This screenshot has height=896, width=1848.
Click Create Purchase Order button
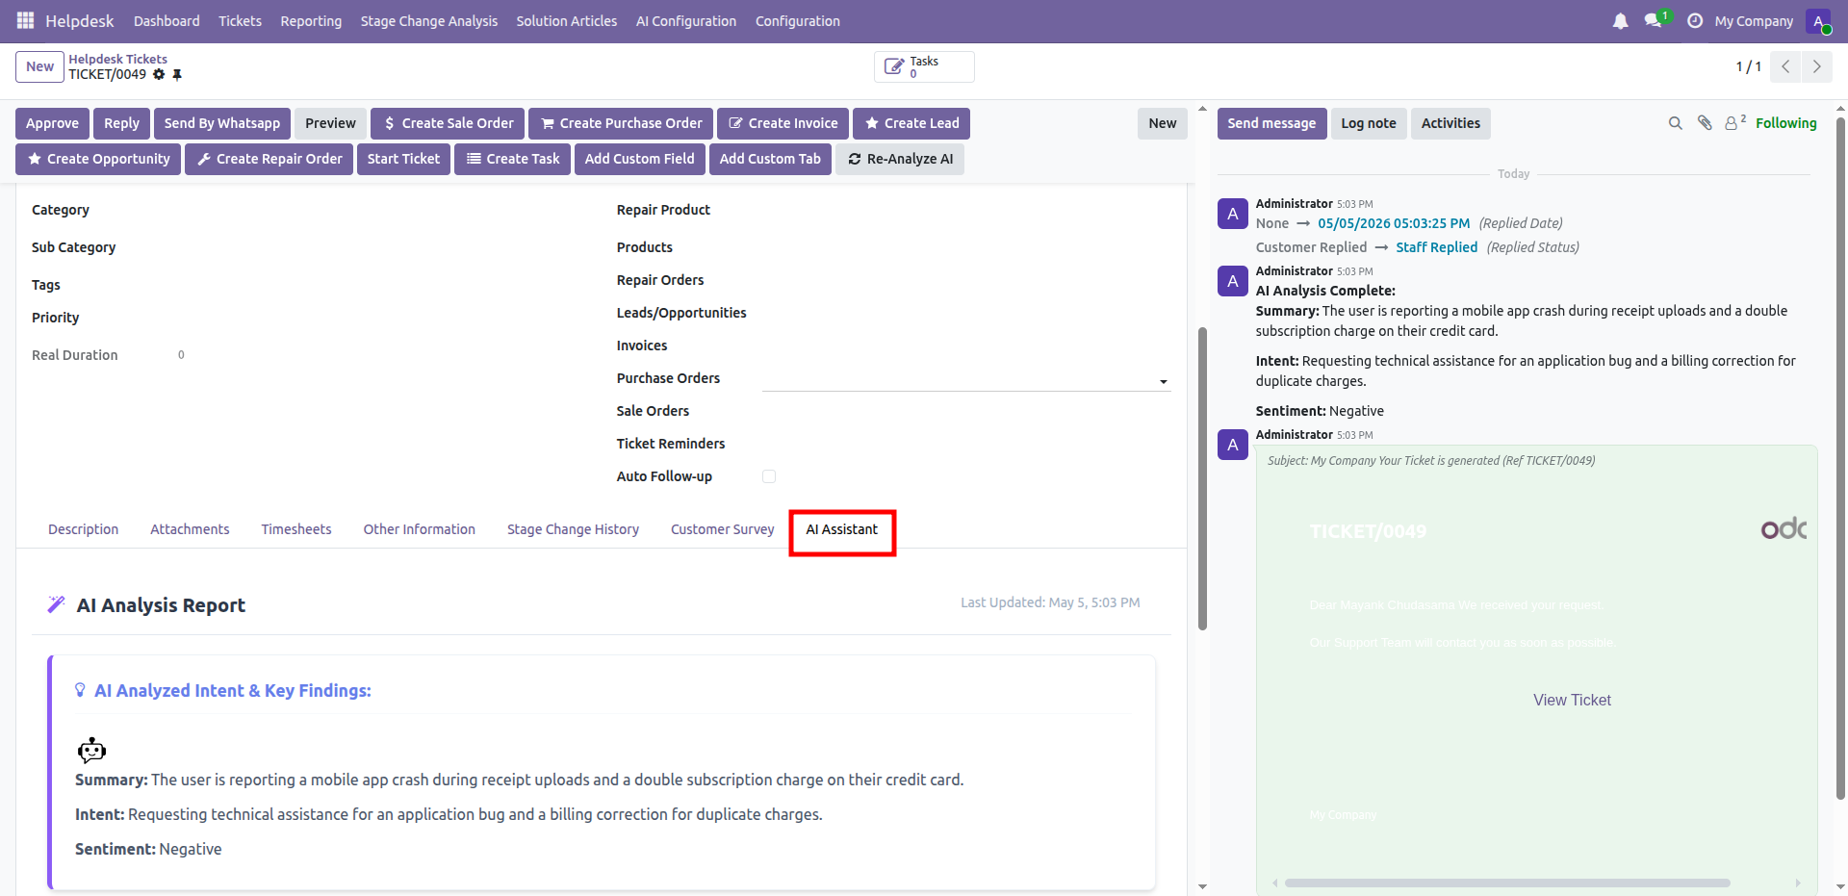[621, 123]
